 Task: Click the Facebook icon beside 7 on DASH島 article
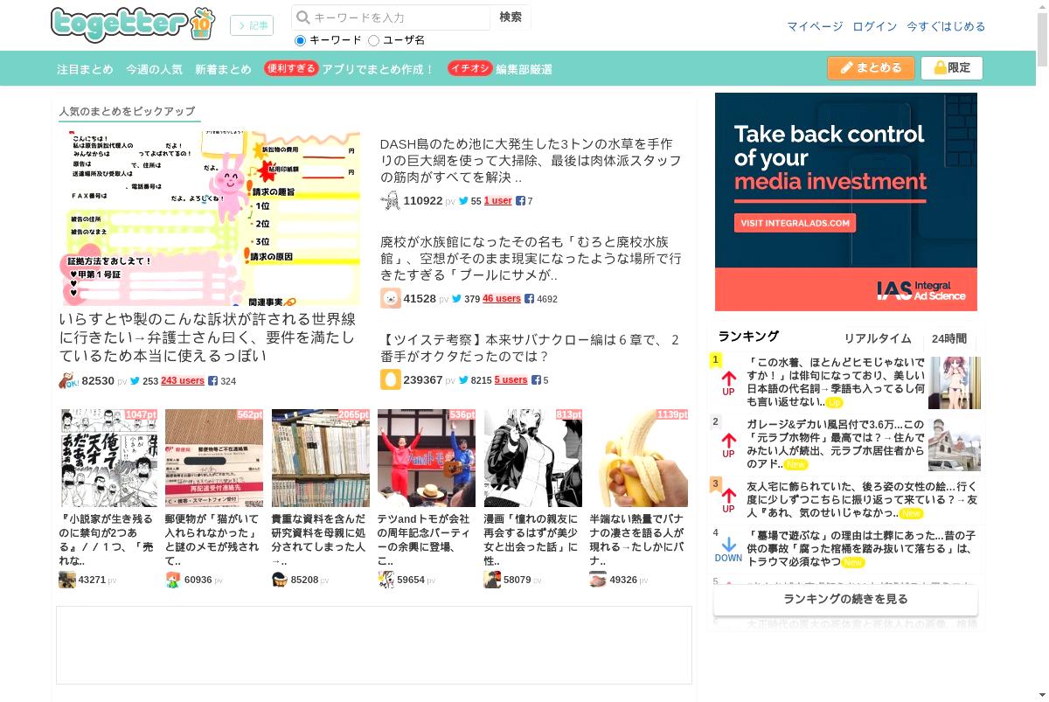[x=520, y=201]
